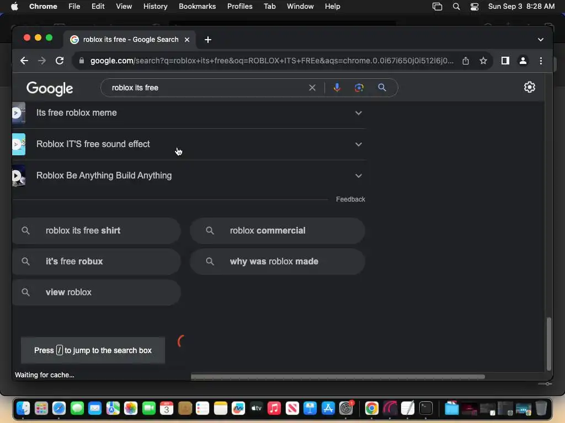Viewport: 565px width, 423px height.
Task: Clear the Google search box text
Action: click(312, 88)
